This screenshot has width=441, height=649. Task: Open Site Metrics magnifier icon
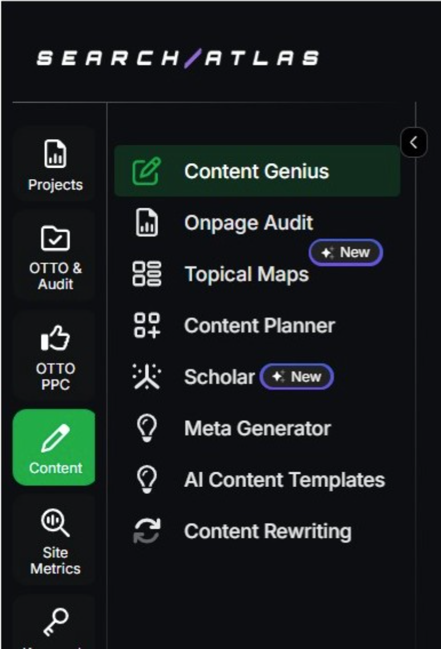point(55,523)
